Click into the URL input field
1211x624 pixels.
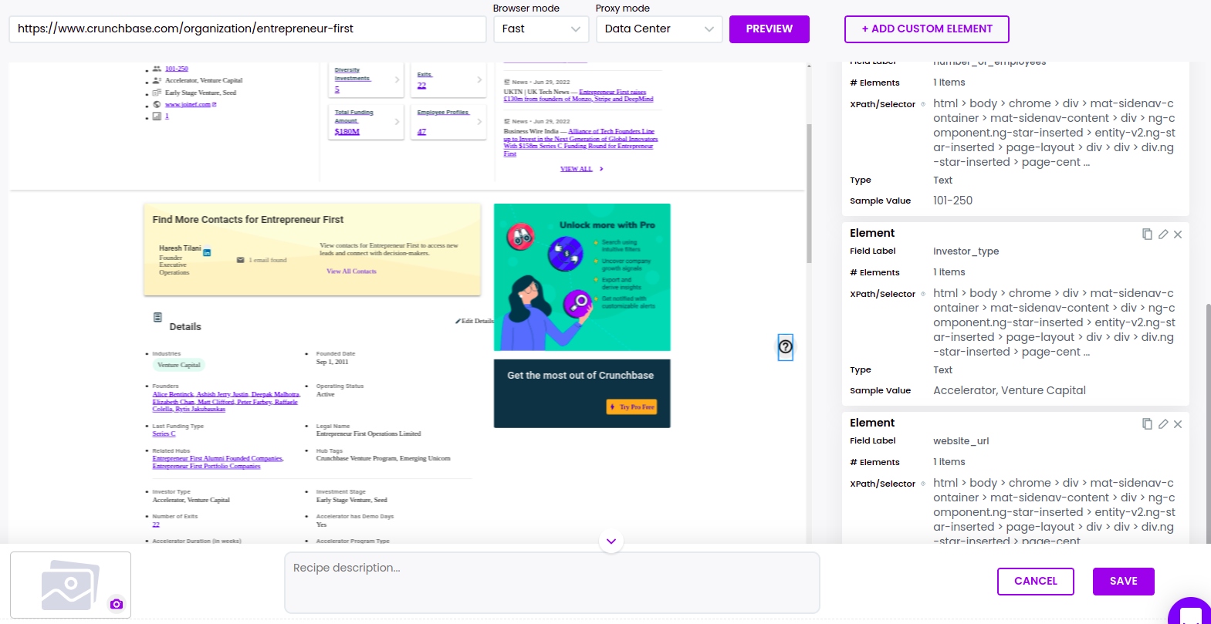(x=247, y=29)
